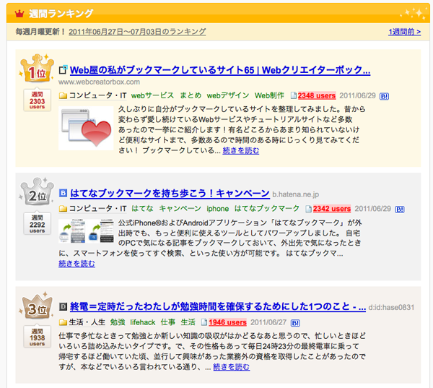This screenshot has height=388, width=433.
Task: Click the D diary favicon beside 終電 title
Action: tap(64, 306)
